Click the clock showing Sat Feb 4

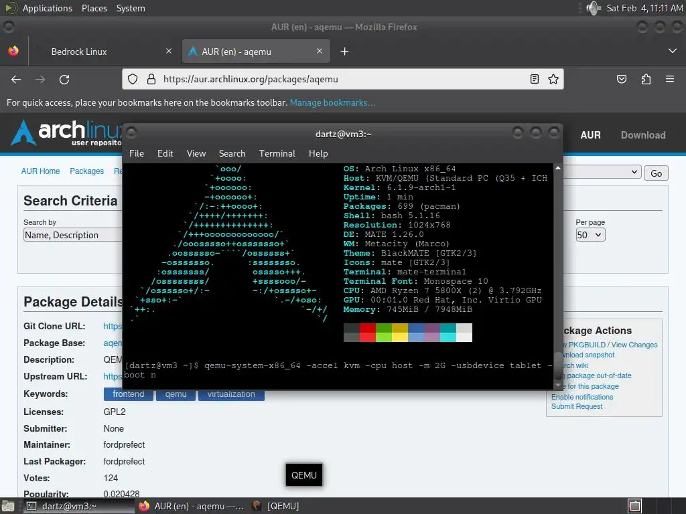click(644, 8)
